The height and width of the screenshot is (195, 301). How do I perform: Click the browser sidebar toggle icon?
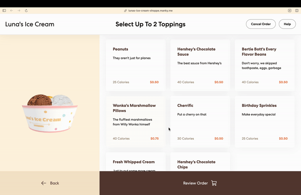4,10
